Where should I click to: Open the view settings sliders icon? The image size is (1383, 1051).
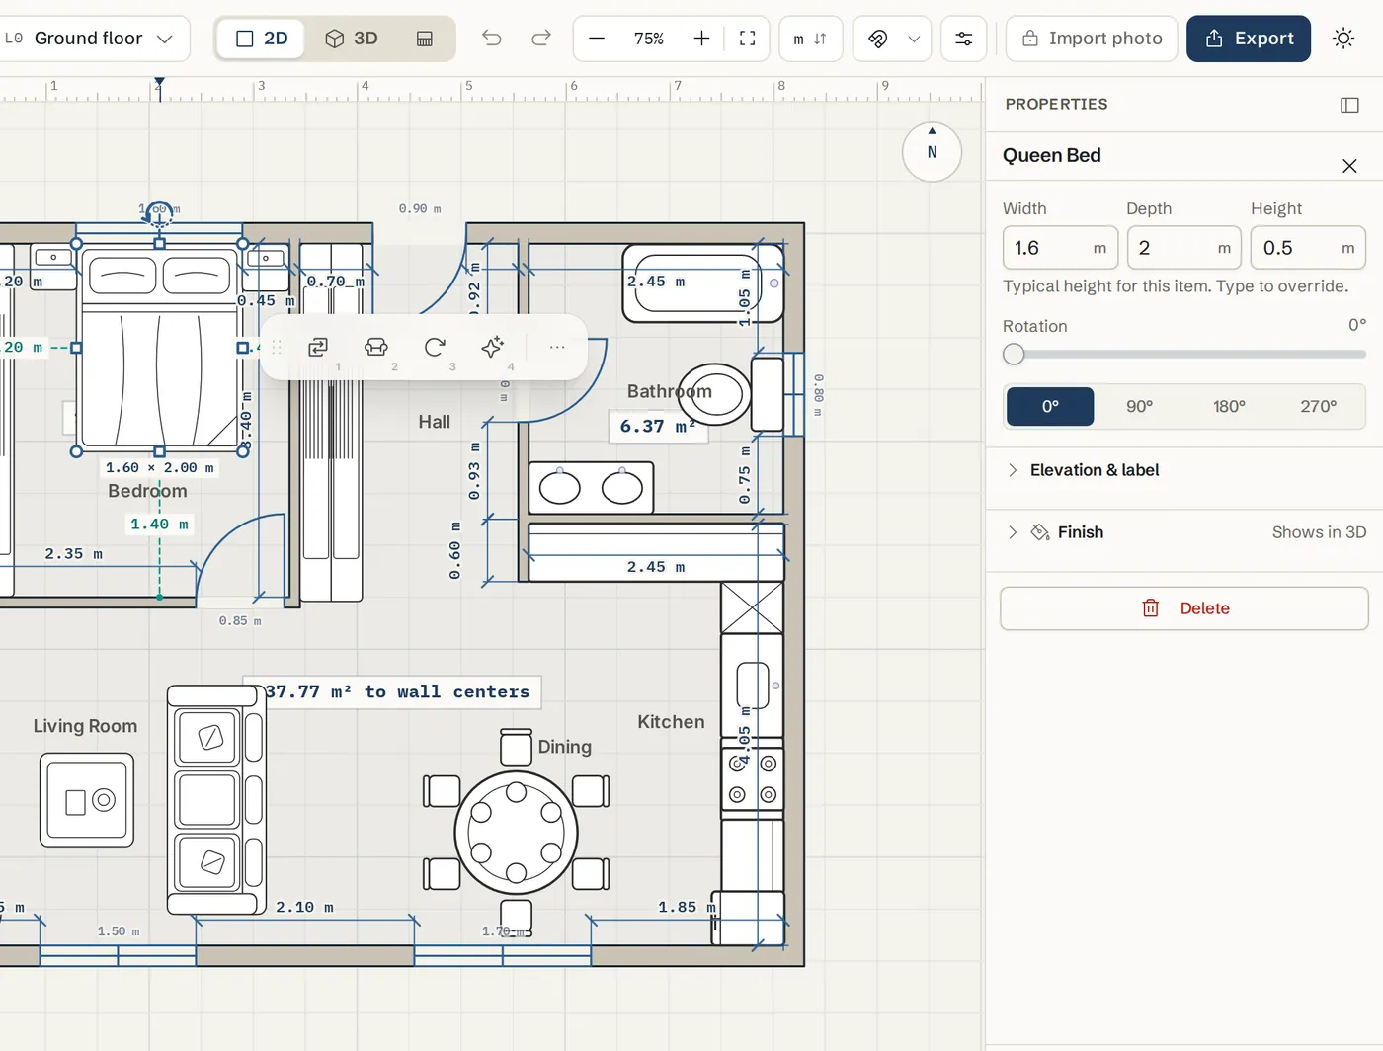coord(964,39)
